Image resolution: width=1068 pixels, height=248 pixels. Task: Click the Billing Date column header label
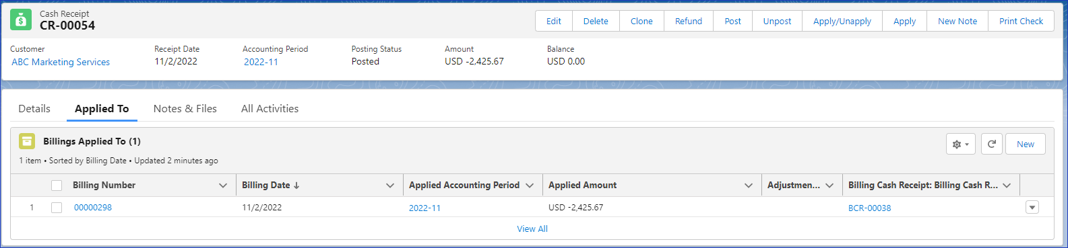[265, 185]
